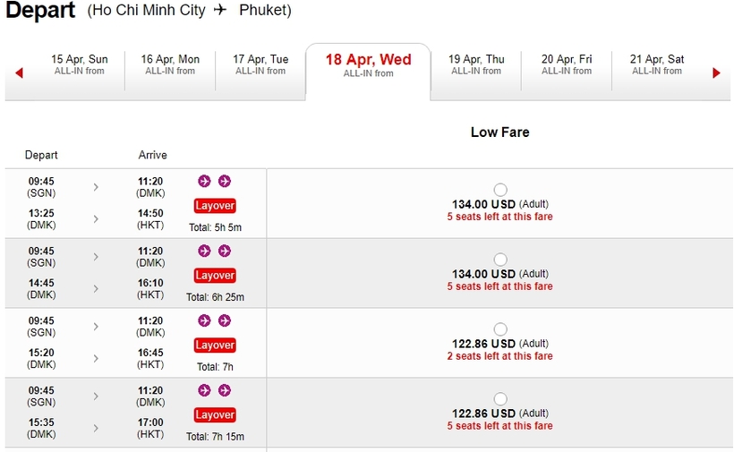Select fare radio for 14:50 HKT arrival
The height and width of the screenshot is (452, 734).
[x=499, y=190]
